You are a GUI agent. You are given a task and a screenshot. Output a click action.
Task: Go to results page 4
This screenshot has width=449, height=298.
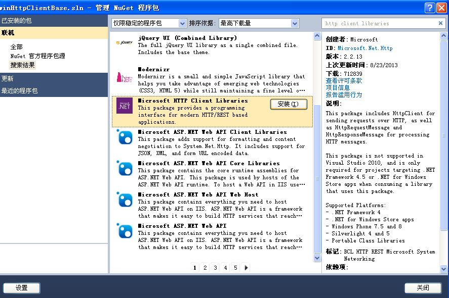pyautogui.click(x=225, y=268)
